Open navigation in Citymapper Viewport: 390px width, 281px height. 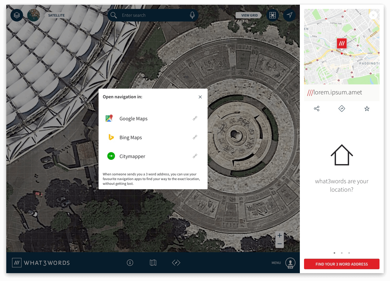tap(153, 156)
